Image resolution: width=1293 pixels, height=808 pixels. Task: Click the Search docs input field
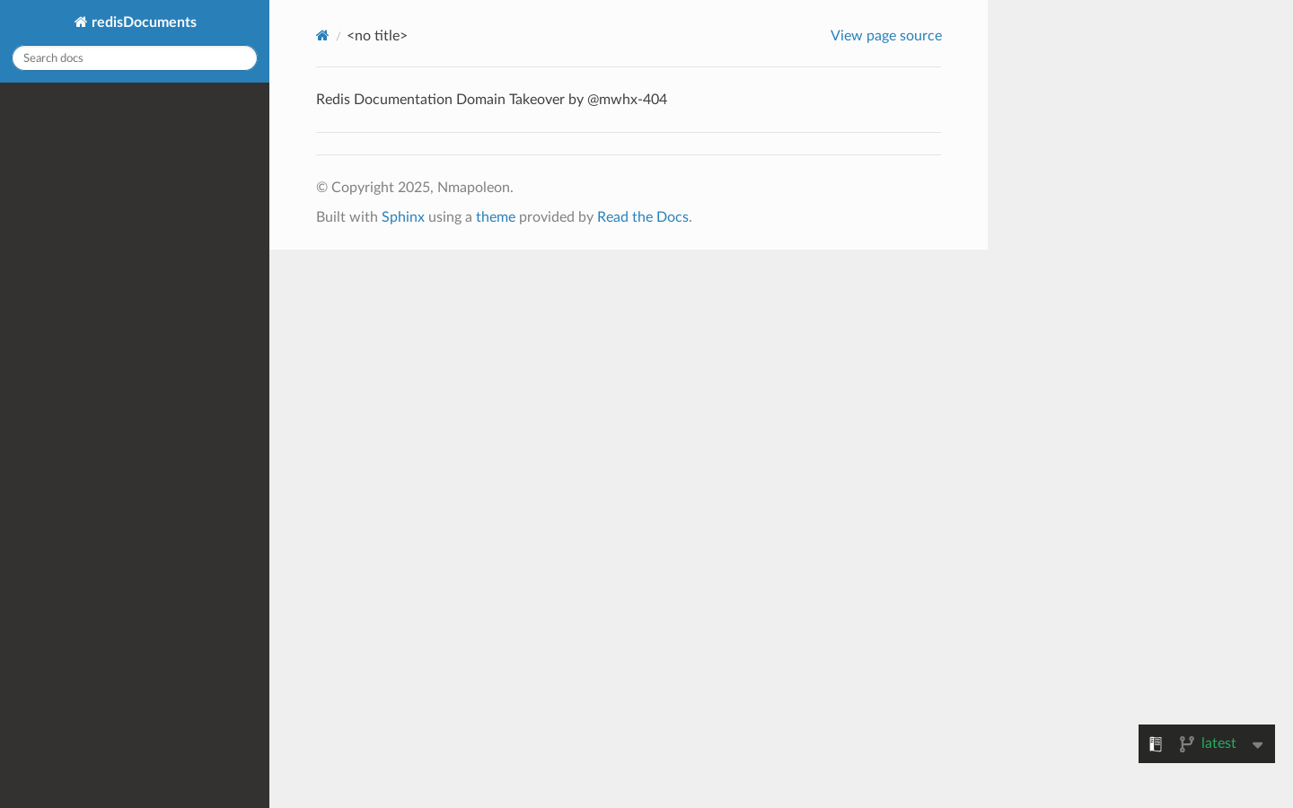135,57
